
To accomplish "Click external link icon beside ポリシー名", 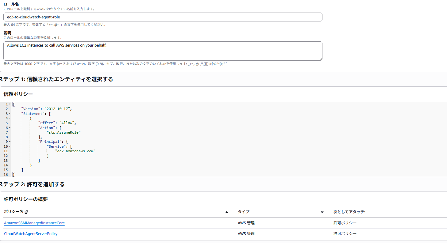I will (x=26, y=212).
